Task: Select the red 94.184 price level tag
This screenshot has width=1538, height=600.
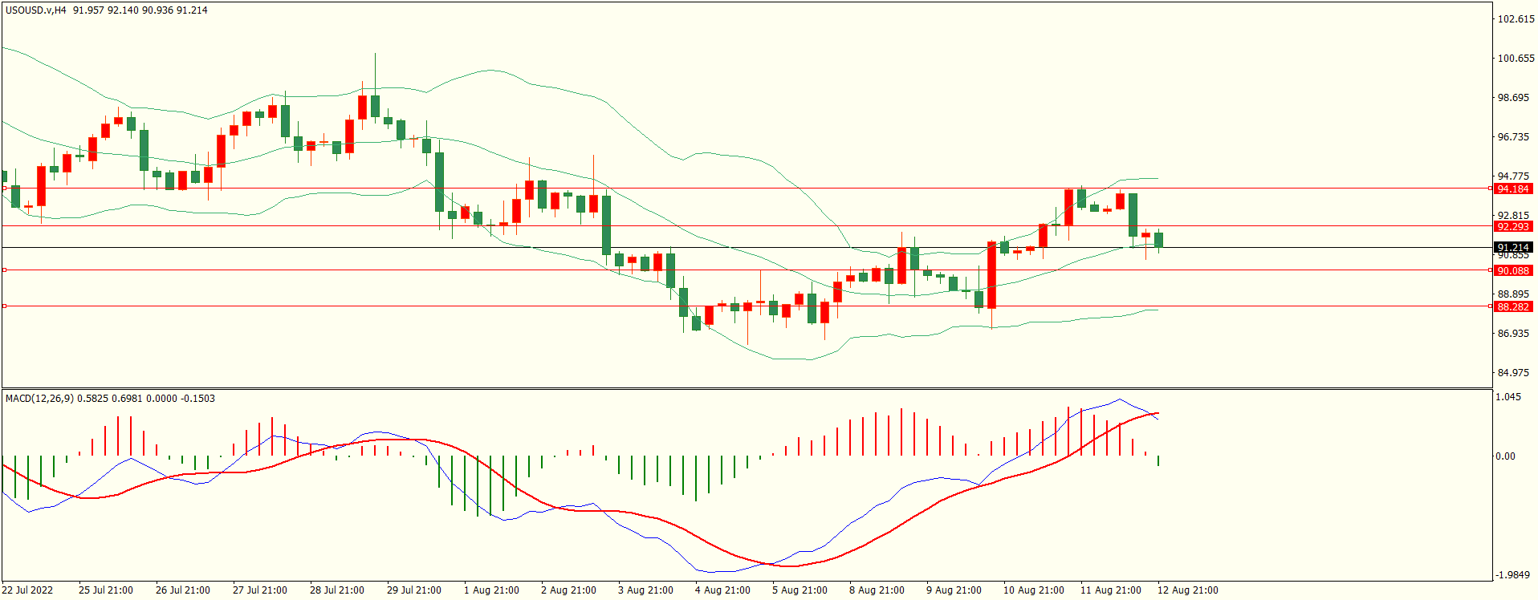Action: click(1512, 189)
